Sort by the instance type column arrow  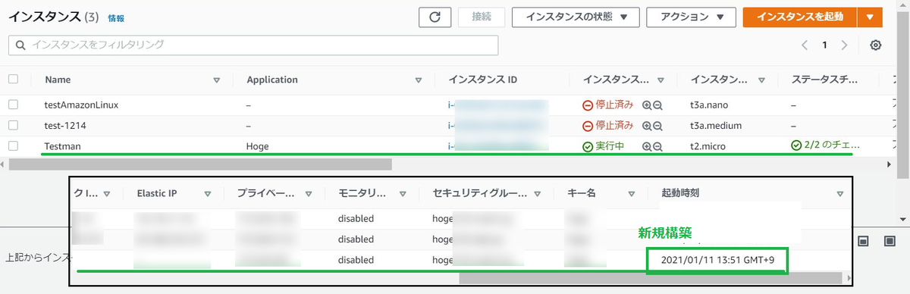point(762,80)
